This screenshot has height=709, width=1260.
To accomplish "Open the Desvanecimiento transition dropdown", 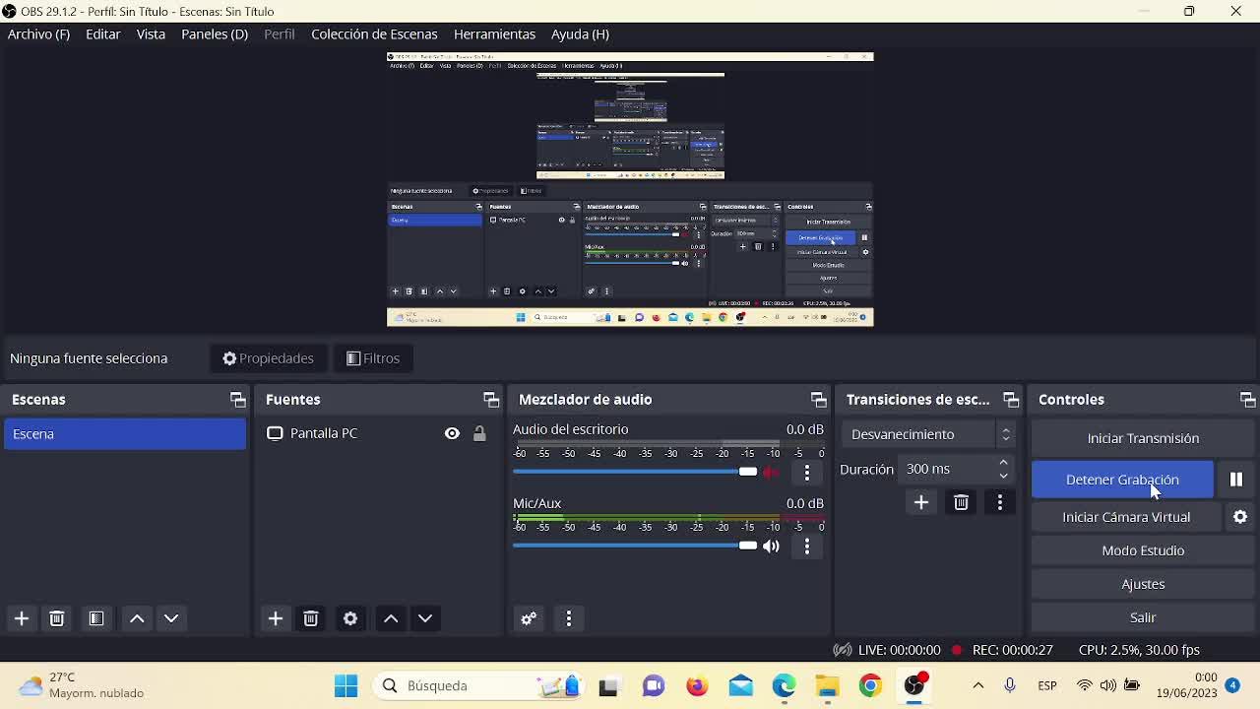I will (x=929, y=434).
